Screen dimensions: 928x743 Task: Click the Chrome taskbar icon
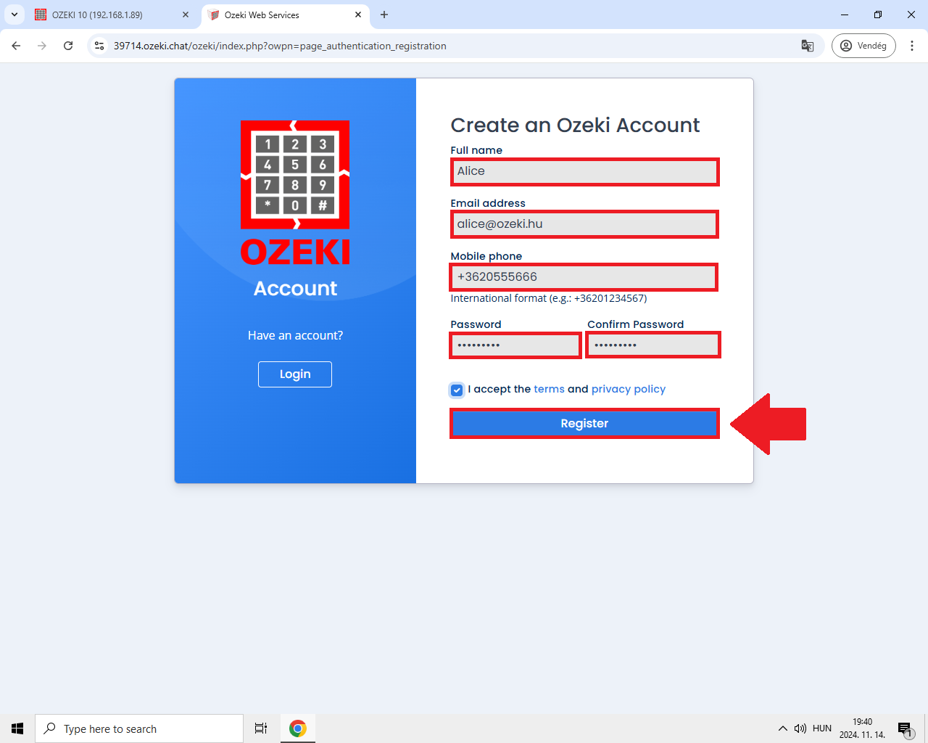tap(297, 728)
